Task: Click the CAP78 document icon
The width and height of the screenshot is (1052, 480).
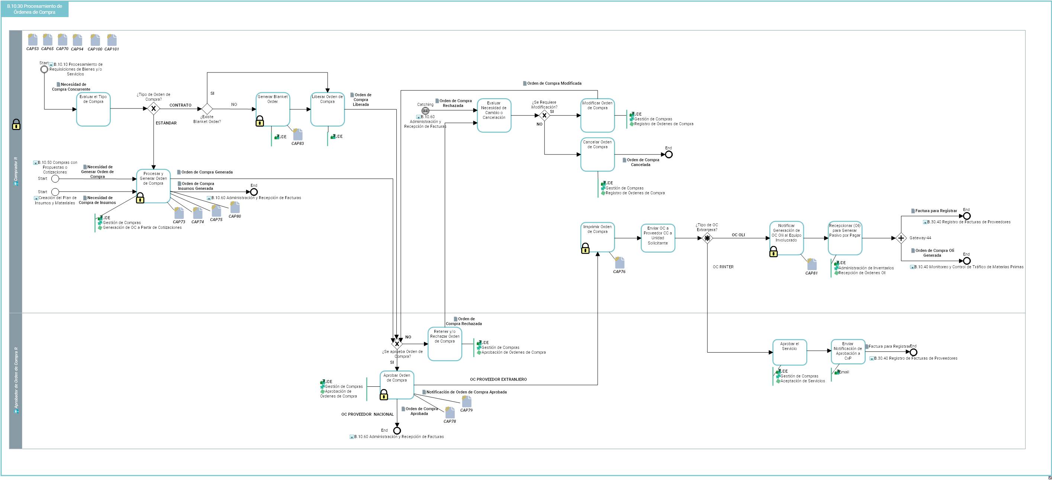Action: point(450,412)
